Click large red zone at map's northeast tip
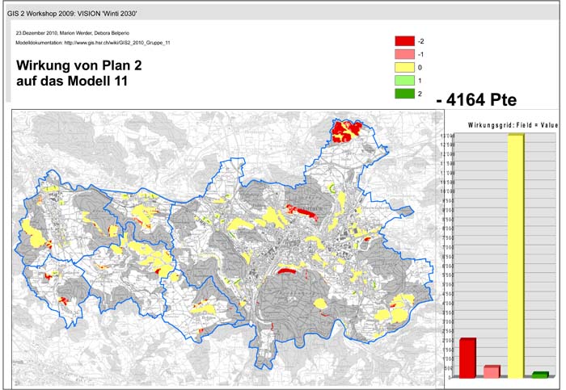Image resolution: width=566 pixels, height=390 pixels. (x=348, y=129)
